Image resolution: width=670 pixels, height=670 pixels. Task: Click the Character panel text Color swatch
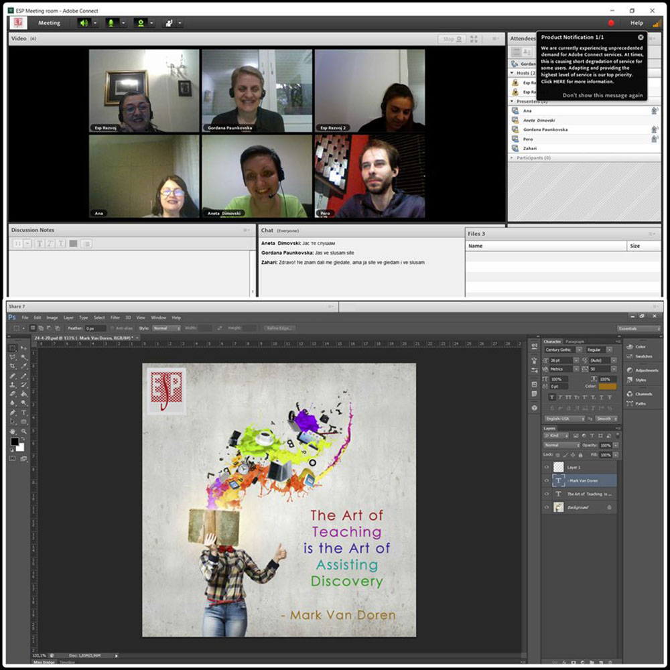[608, 387]
